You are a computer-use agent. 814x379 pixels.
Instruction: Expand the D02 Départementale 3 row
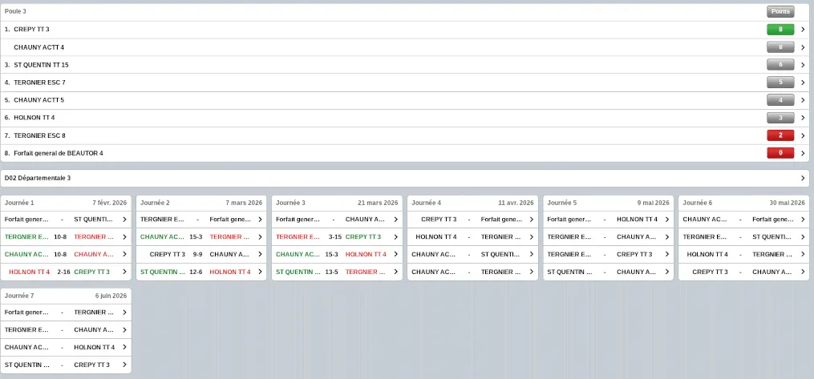pyautogui.click(x=803, y=178)
